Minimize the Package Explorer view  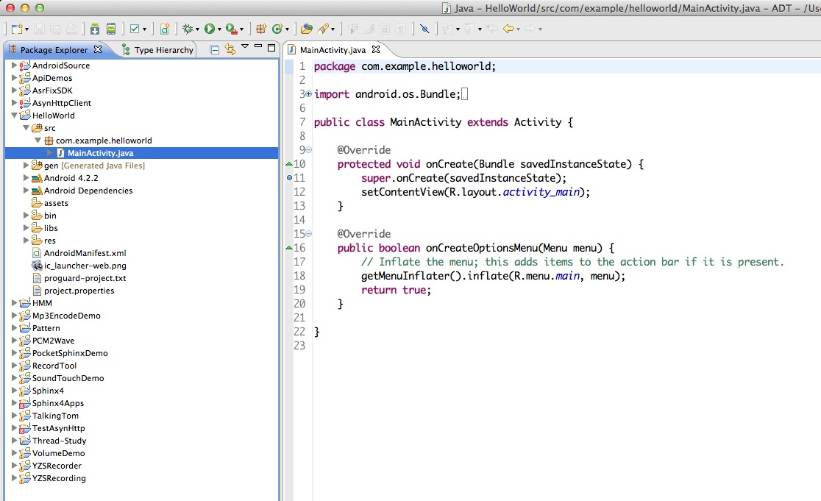[257, 47]
